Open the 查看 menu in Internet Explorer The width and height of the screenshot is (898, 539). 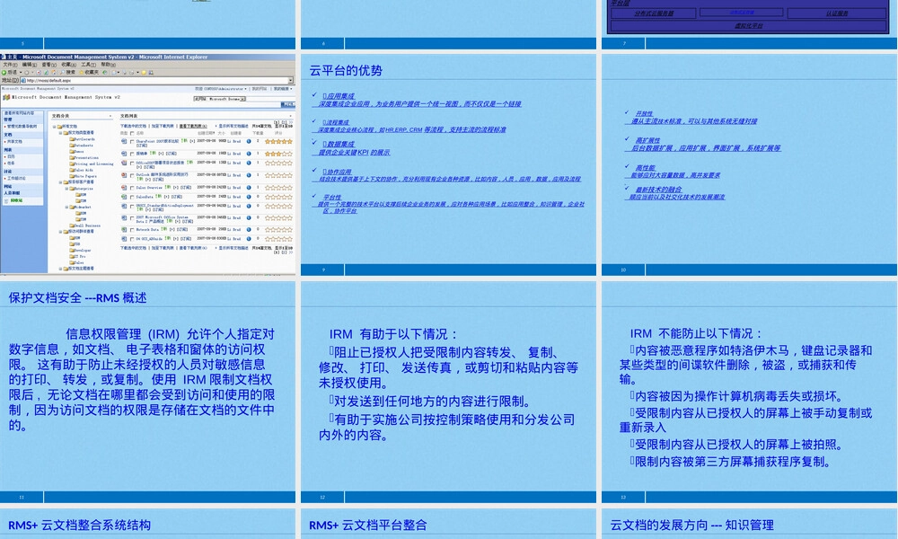[x=49, y=65]
